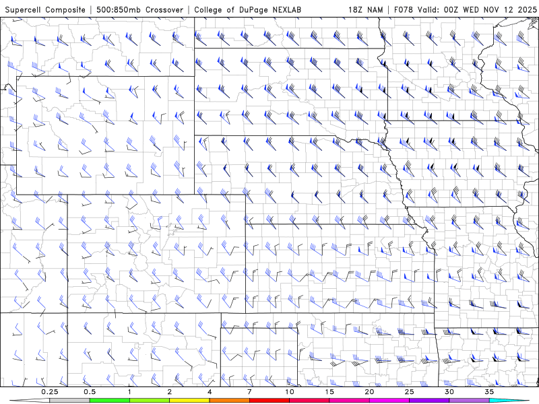The image size is (539, 404).
Task: Click the 0.25 value on the color scale
Action: (50, 392)
